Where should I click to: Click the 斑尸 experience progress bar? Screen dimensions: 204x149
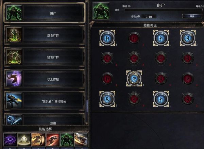(163, 10)
